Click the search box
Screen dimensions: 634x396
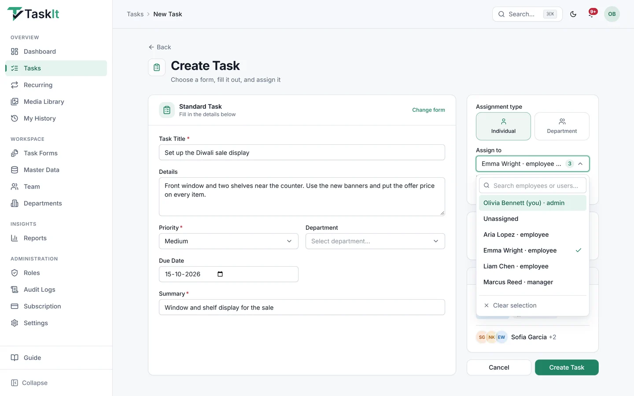[527, 14]
